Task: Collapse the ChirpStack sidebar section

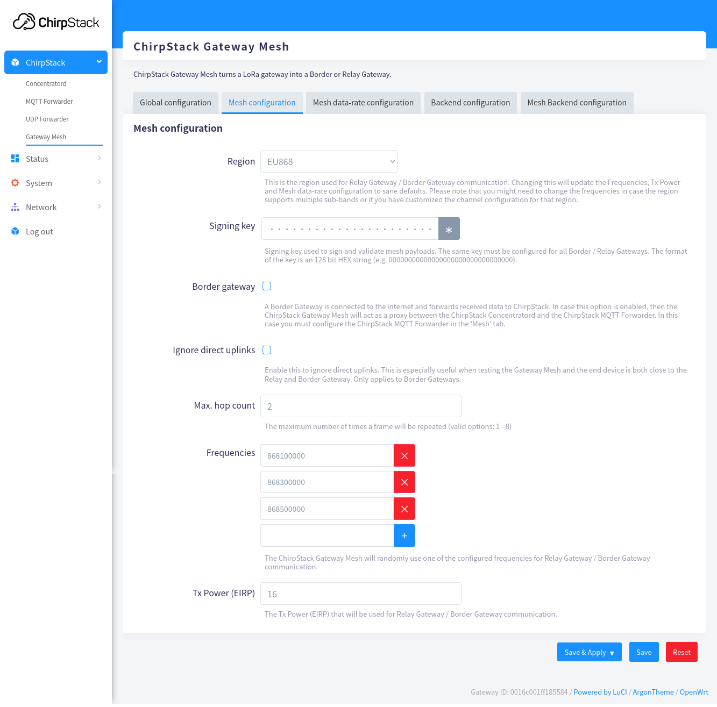Action: click(x=99, y=62)
